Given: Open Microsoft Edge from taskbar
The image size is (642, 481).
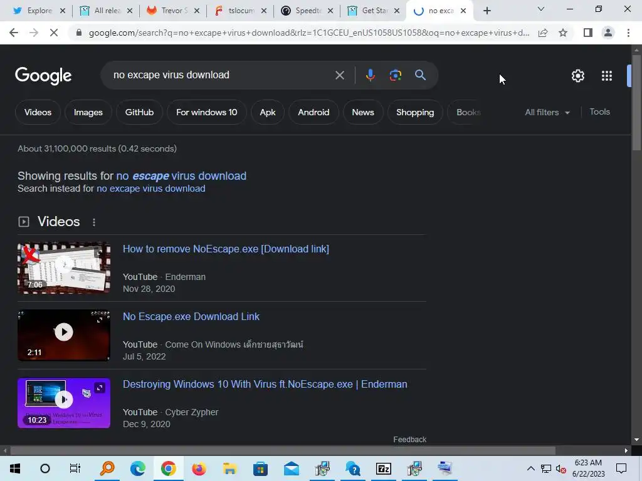Looking at the screenshot, I should click(x=138, y=468).
